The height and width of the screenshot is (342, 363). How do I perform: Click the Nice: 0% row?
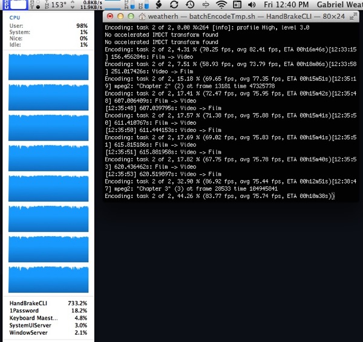click(48, 38)
